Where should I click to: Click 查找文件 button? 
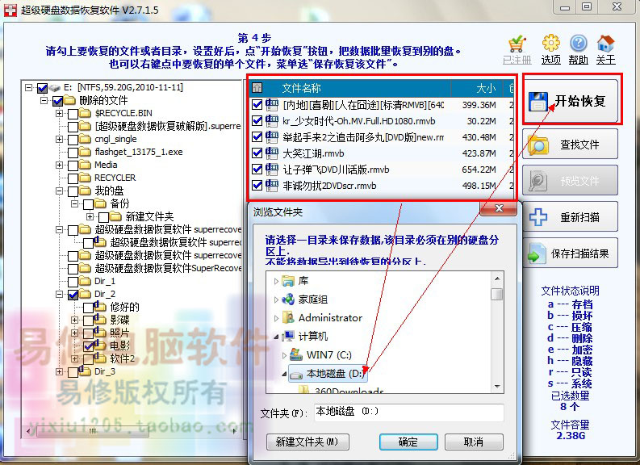click(571, 145)
